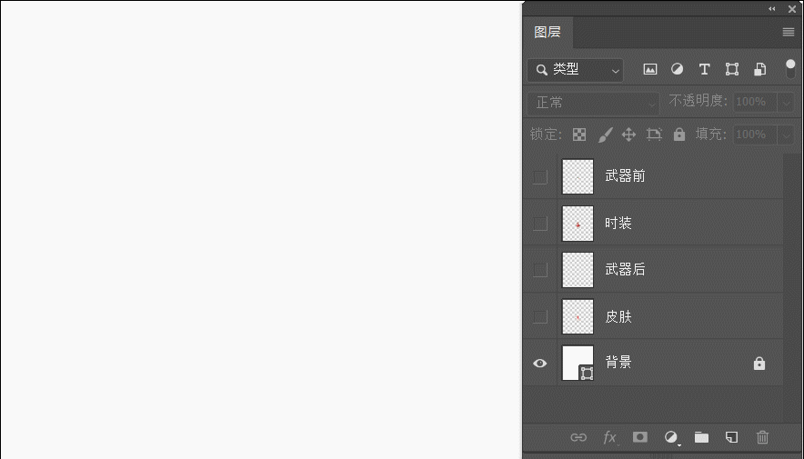Show the 武器前 layer visibility box
This screenshot has width=804, height=459.
pos(540,176)
